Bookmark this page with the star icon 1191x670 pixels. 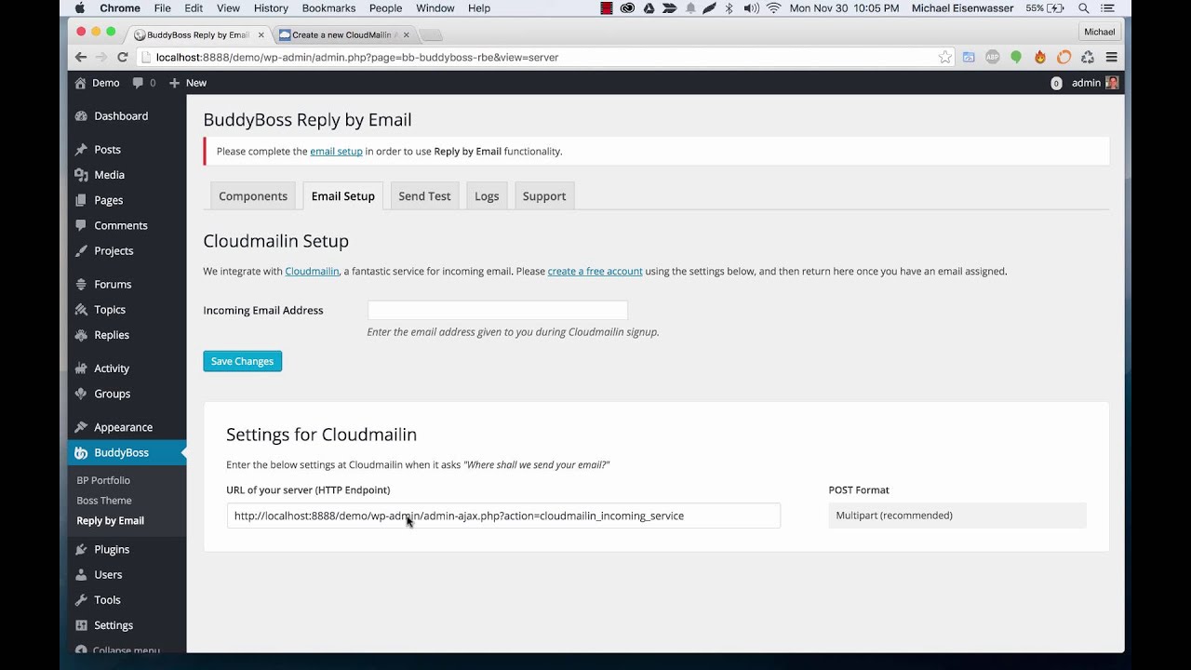pyautogui.click(x=945, y=57)
